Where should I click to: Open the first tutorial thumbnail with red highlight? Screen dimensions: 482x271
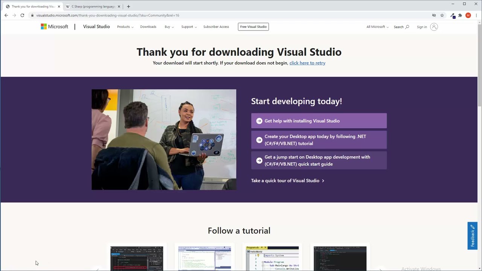(137, 259)
